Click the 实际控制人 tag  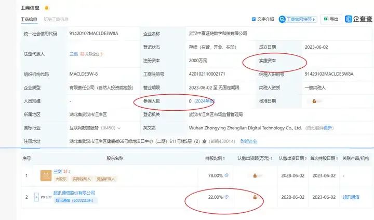[x=82, y=179]
